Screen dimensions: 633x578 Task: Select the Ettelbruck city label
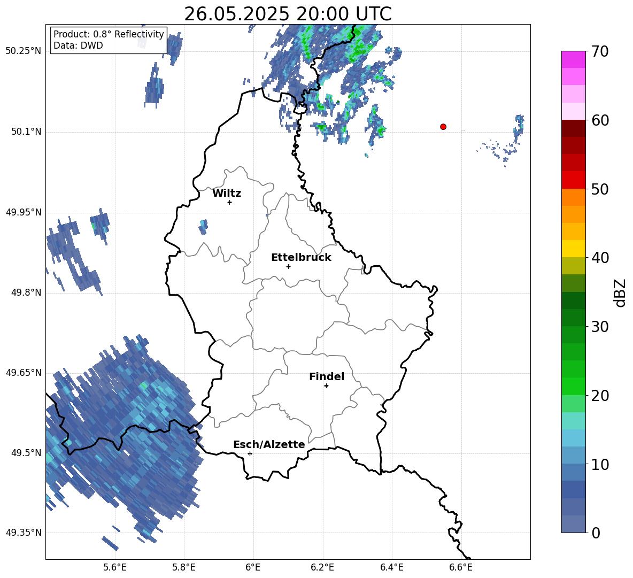click(301, 258)
